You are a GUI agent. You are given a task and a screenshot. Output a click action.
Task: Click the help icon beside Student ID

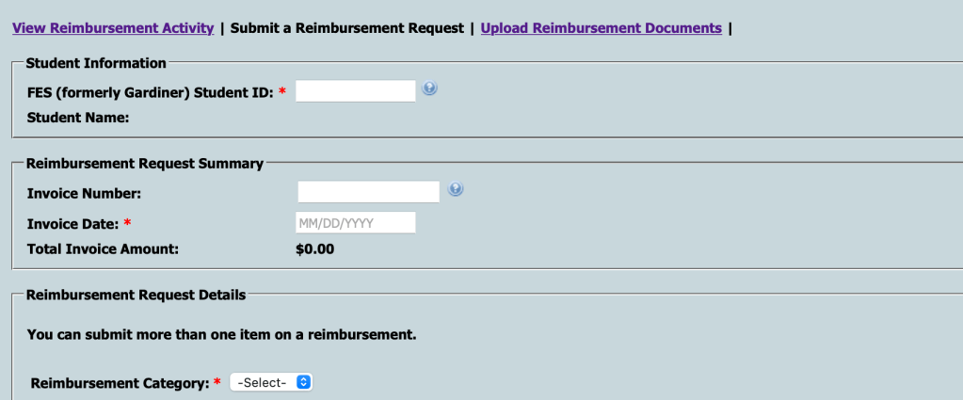point(430,89)
